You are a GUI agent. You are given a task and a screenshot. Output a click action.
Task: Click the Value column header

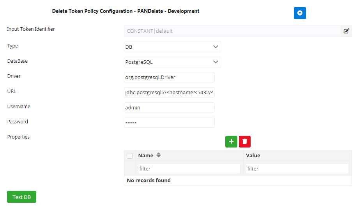click(253, 155)
